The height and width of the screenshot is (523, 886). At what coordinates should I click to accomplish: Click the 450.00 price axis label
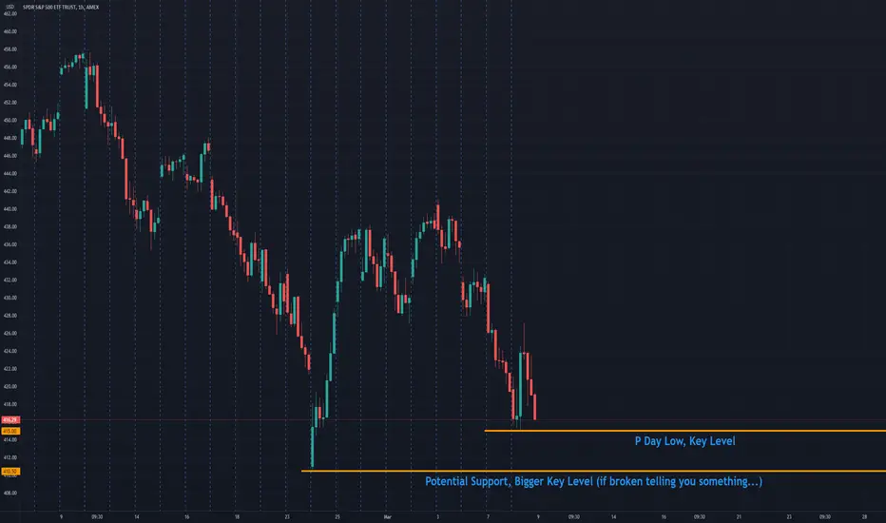coord(10,120)
